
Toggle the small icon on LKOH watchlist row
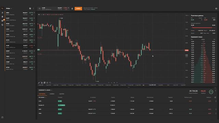34,29
